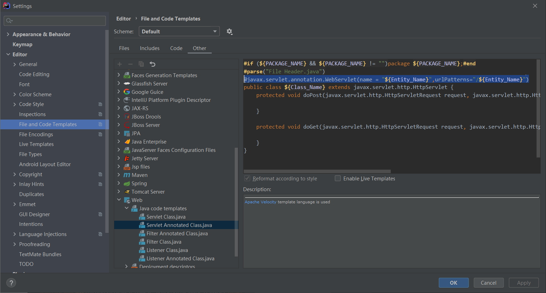This screenshot has height=293, width=546.
Task: Switch to the Code tab
Action: tap(176, 48)
